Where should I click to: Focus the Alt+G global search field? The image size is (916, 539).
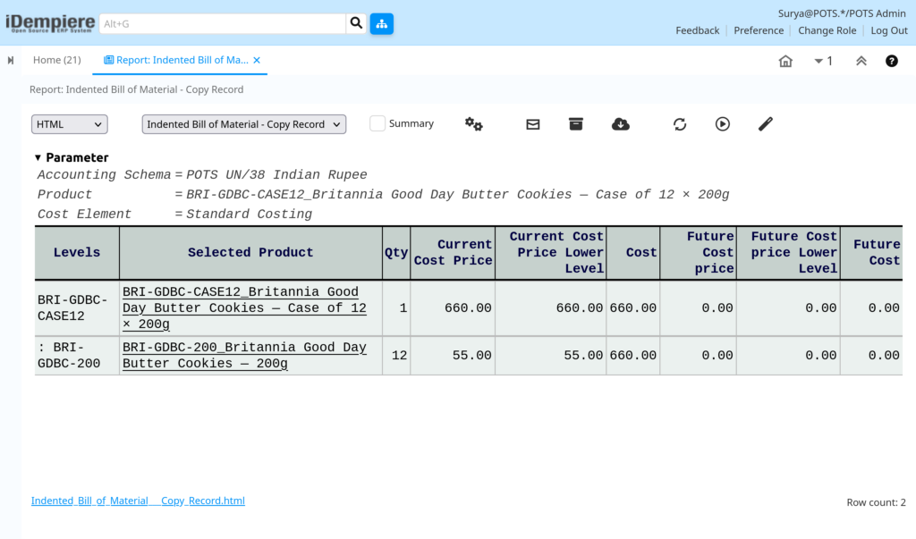[x=223, y=23]
